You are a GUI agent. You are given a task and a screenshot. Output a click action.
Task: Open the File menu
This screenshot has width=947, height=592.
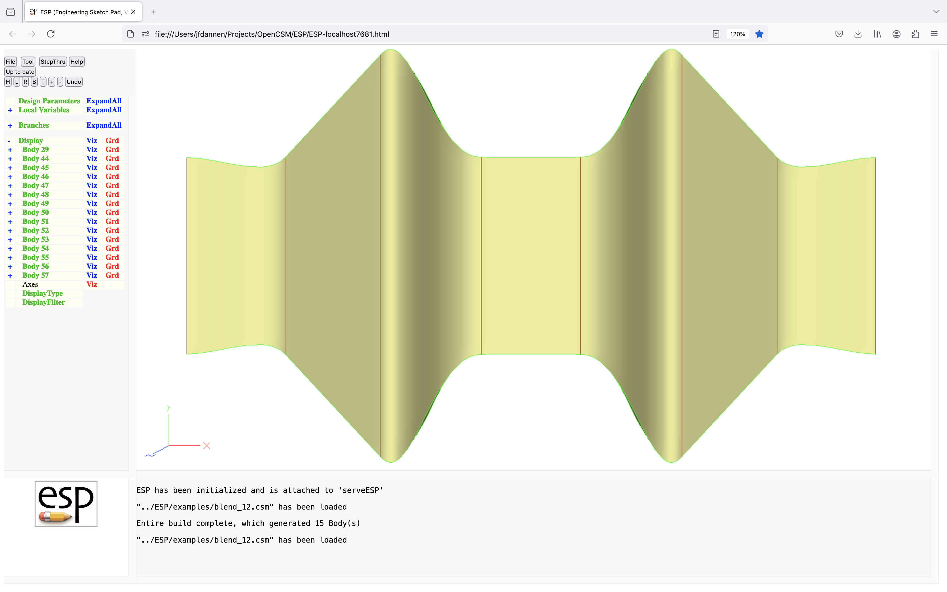click(11, 62)
